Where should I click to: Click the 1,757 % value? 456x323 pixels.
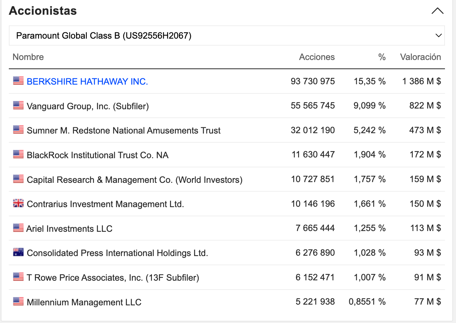370,179
